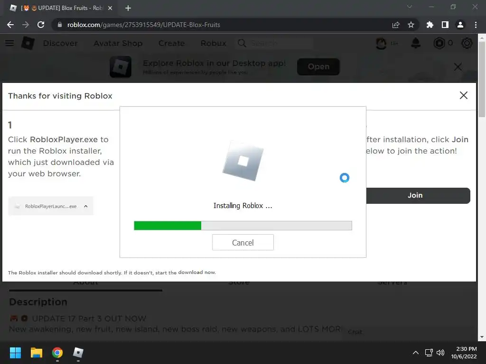Image resolution: width=486 pixels, height=364 pixels.
Task: Expand the RobloxPlayerLauncher download chevron
Action: click(86, 206)
